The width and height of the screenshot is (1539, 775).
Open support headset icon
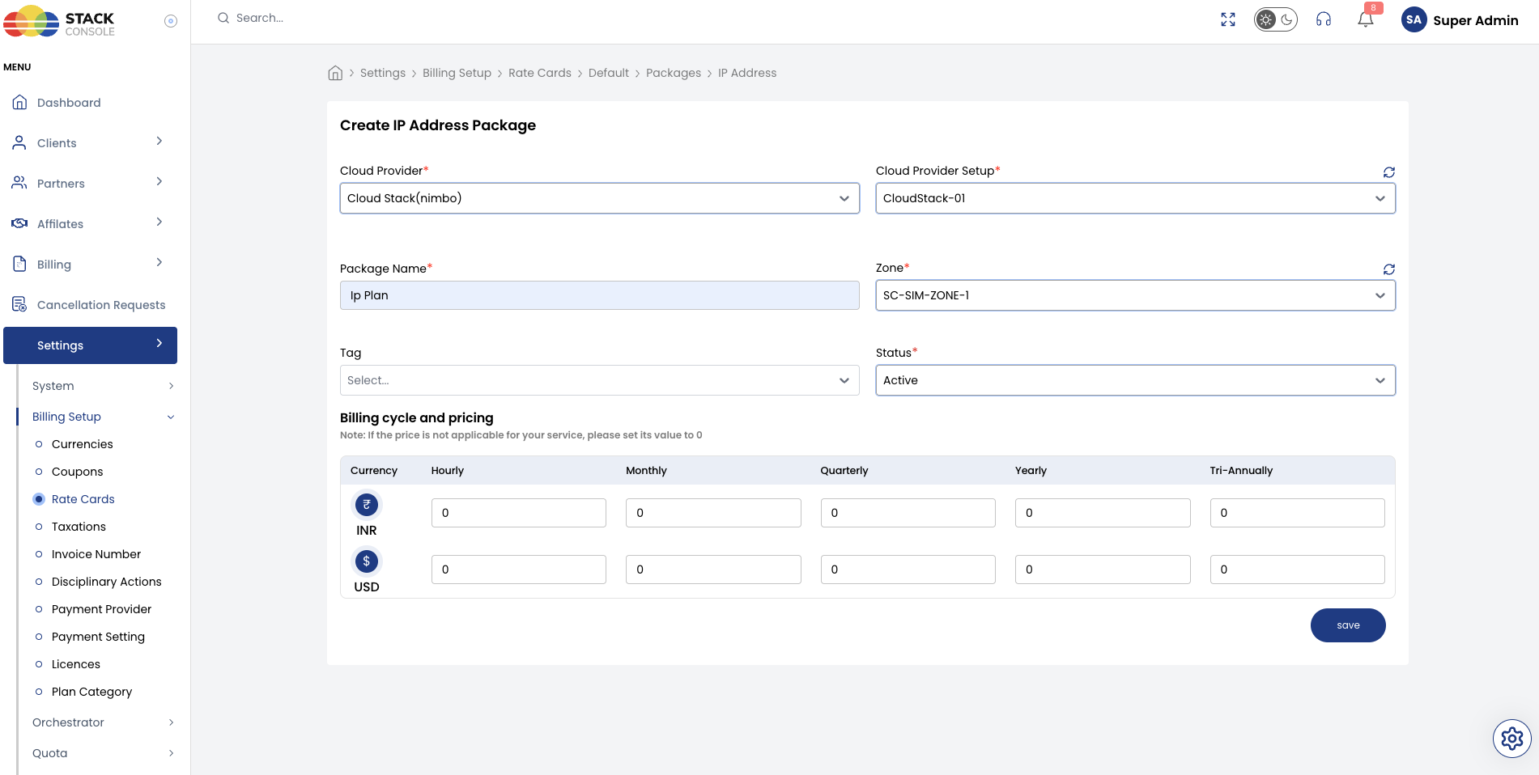[1324, 19]
